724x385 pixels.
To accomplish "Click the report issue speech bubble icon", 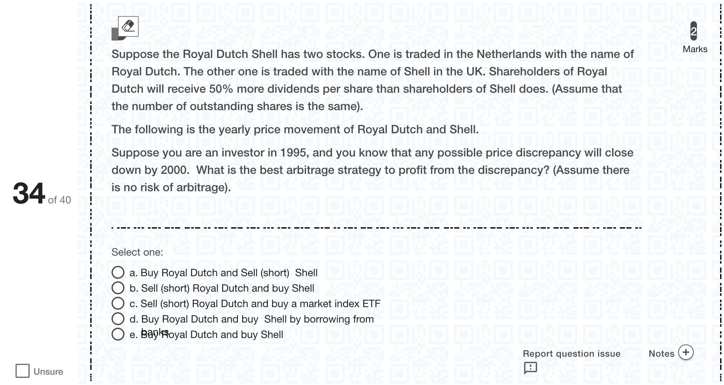I will pos(530,368).
